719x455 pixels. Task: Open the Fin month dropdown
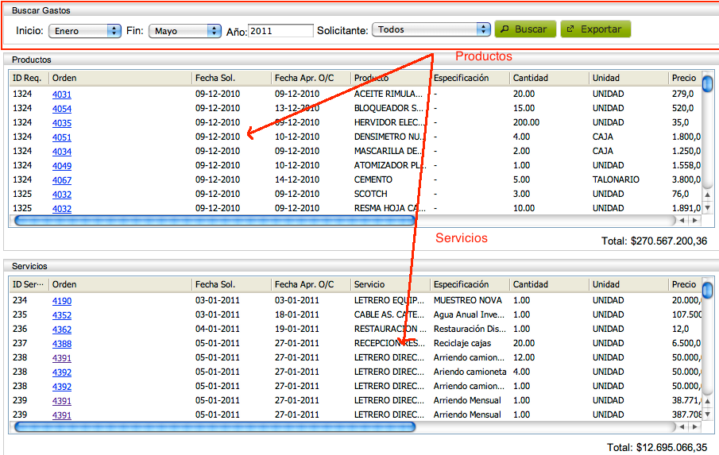[x=185, y=31]
